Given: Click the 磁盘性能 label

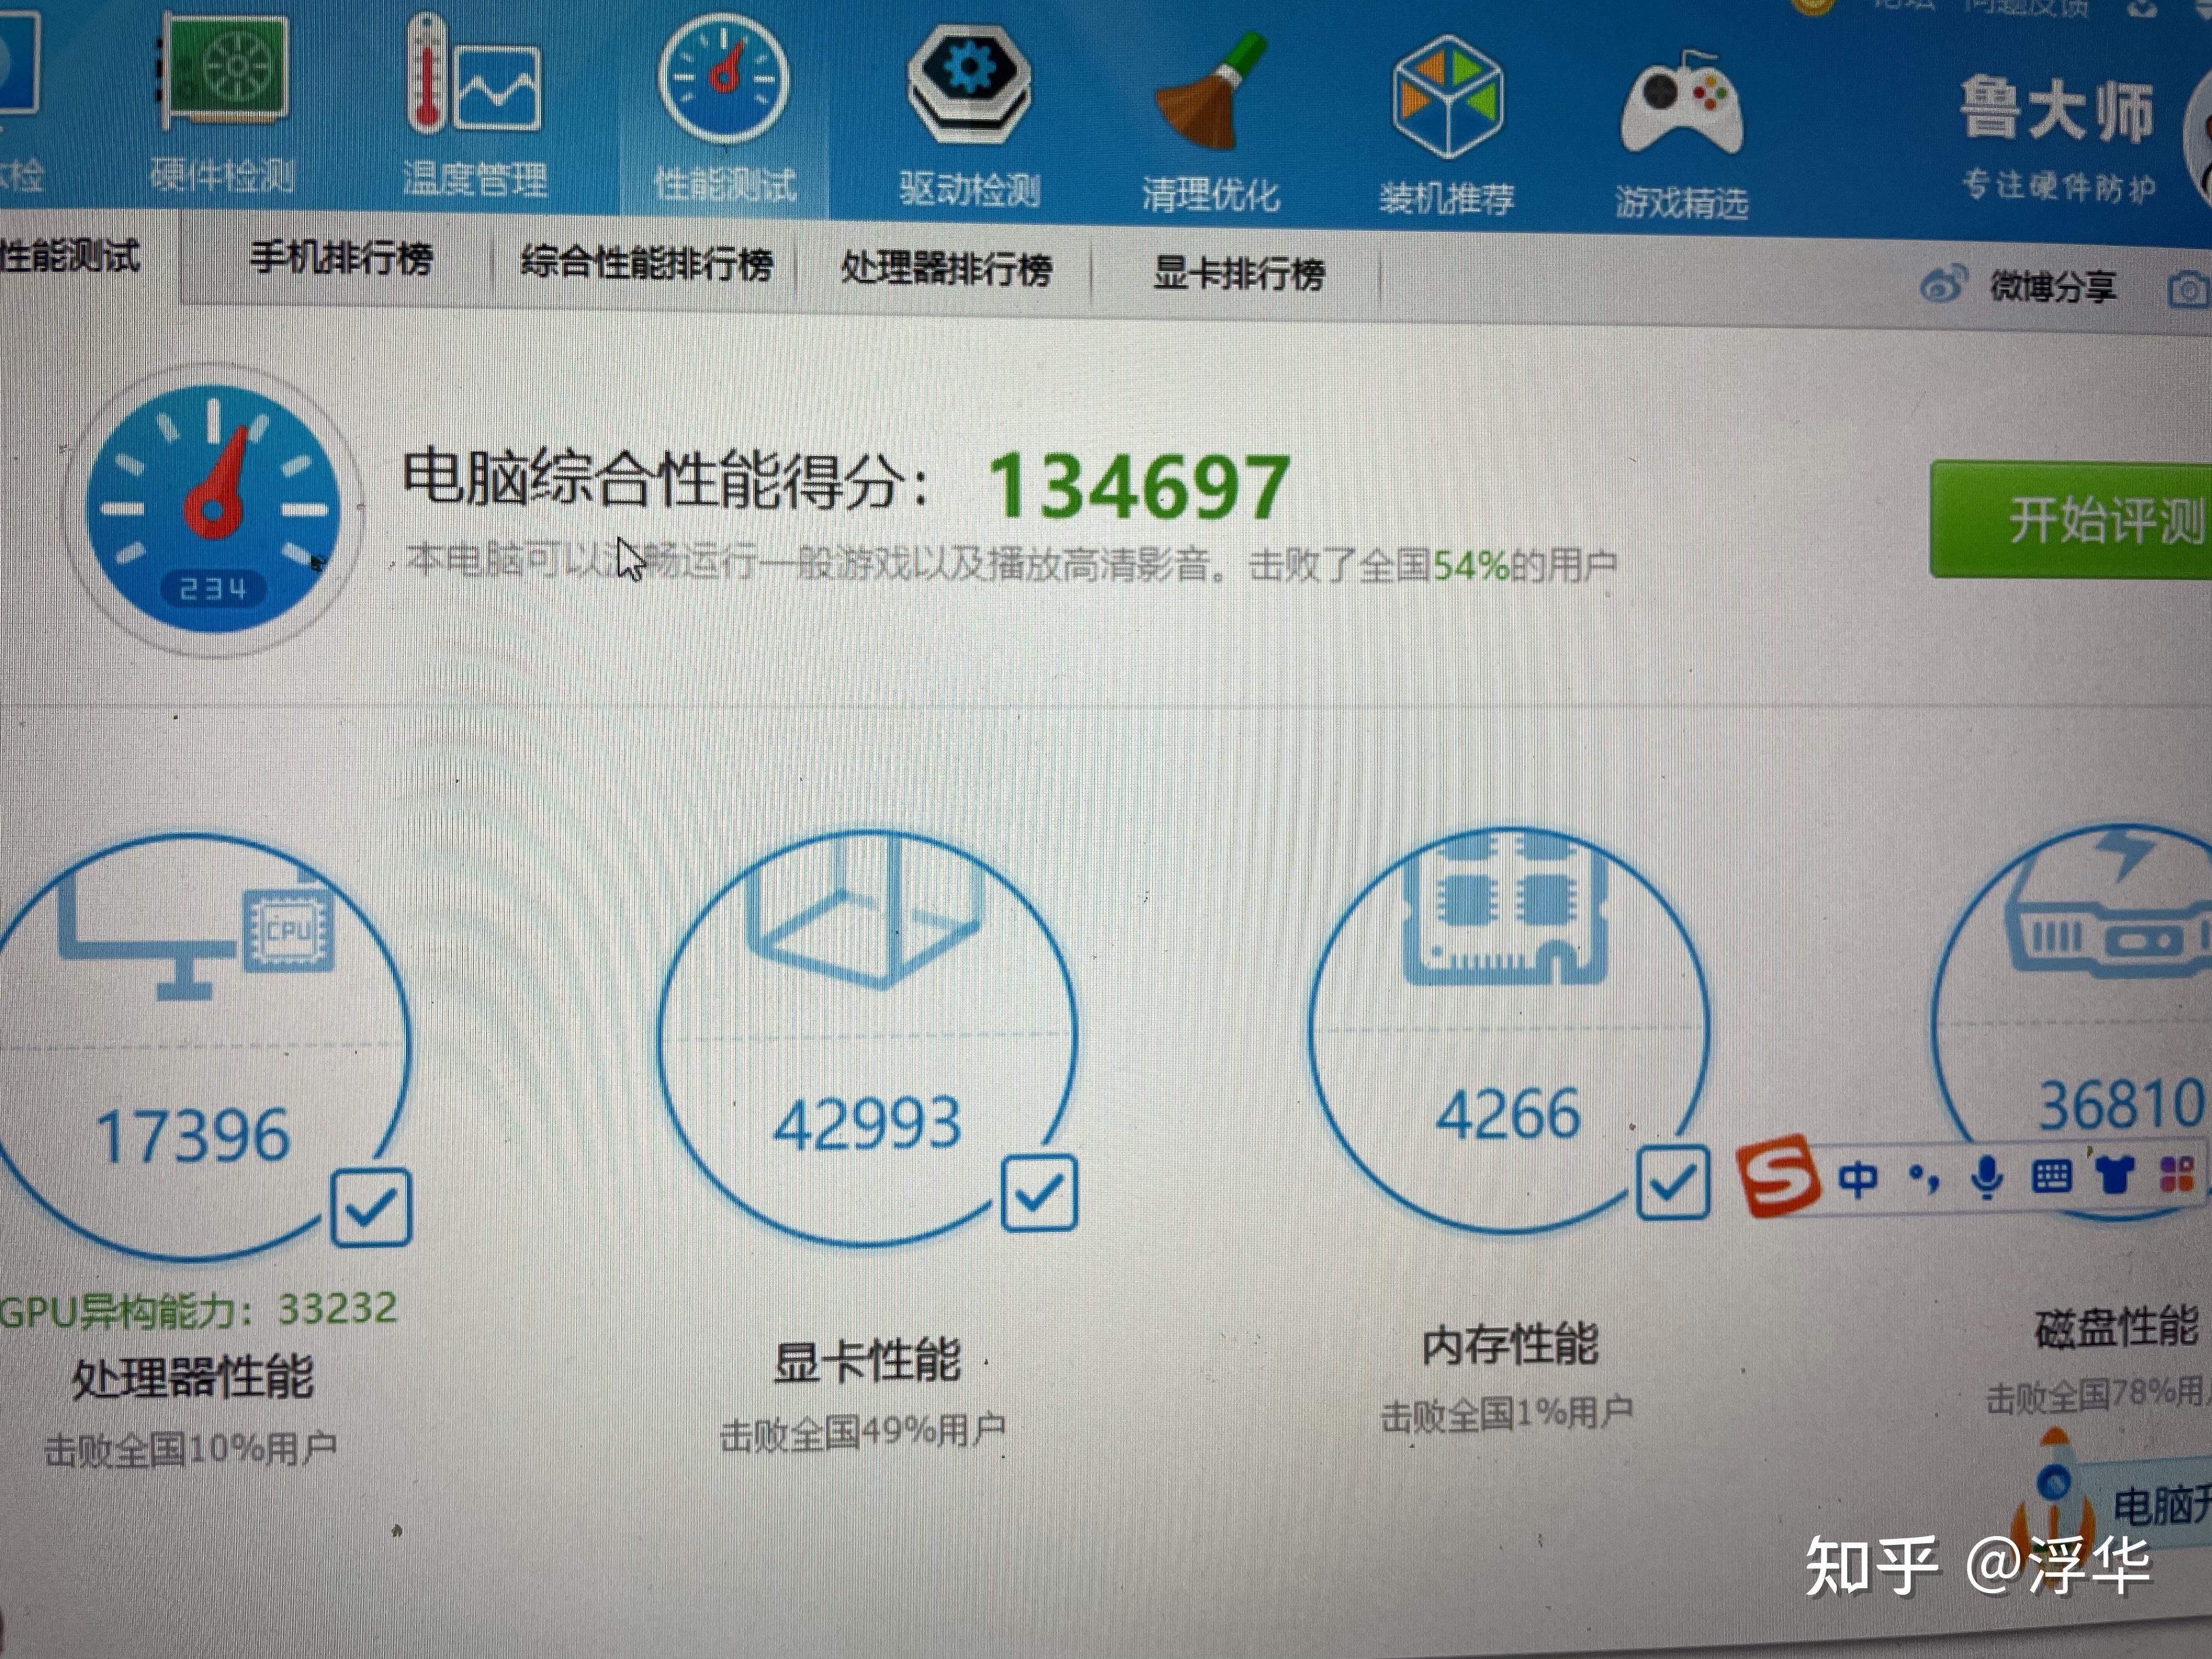Looking at the screenshot, I should coord(2118,1328).
